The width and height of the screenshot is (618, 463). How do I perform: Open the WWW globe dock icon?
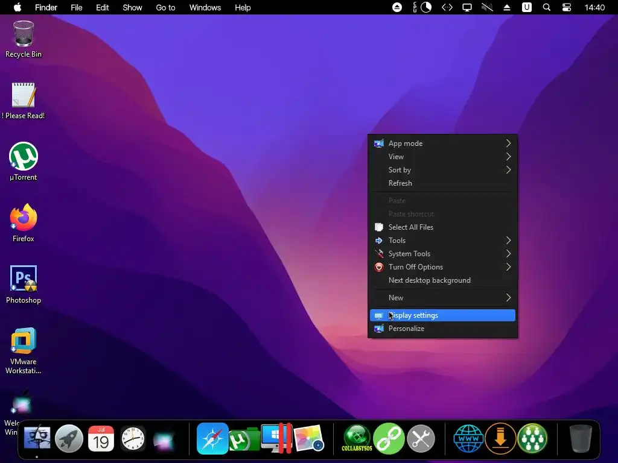tap(468, 438)
